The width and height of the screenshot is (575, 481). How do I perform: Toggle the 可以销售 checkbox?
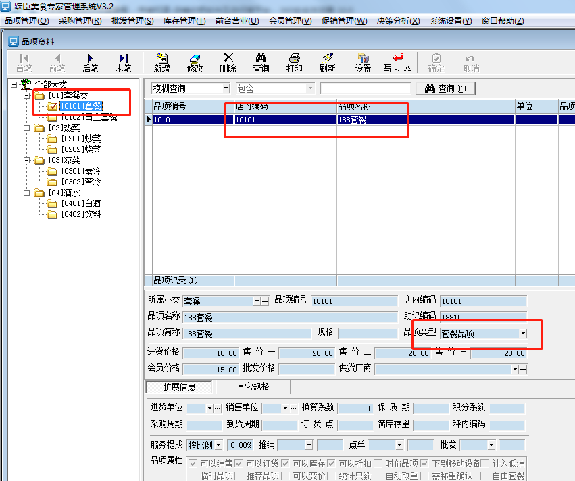(x=194, y=463)
